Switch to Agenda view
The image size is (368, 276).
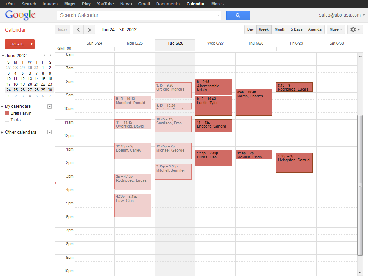[x=315, y=29]
